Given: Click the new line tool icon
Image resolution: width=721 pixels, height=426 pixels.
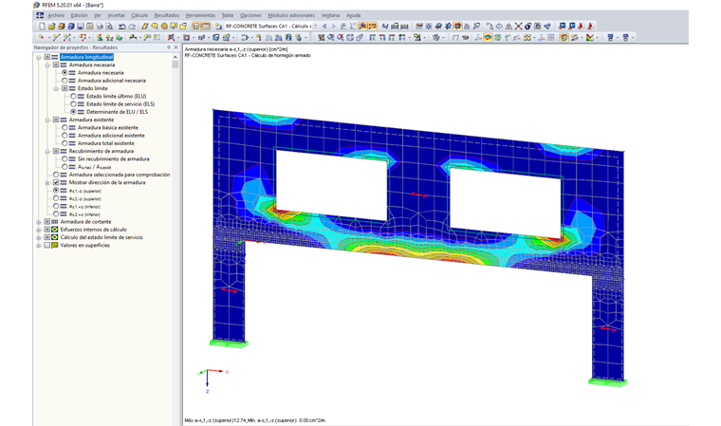Looking at the screenshot, I should tap(56, 38).
